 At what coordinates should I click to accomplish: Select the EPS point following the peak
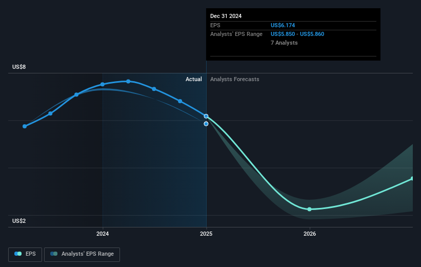pyautogui.click(x=154, y=89)
